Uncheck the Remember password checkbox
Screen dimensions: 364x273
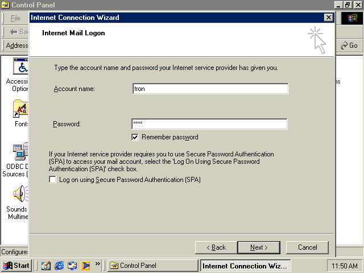[x=135, y=137]
